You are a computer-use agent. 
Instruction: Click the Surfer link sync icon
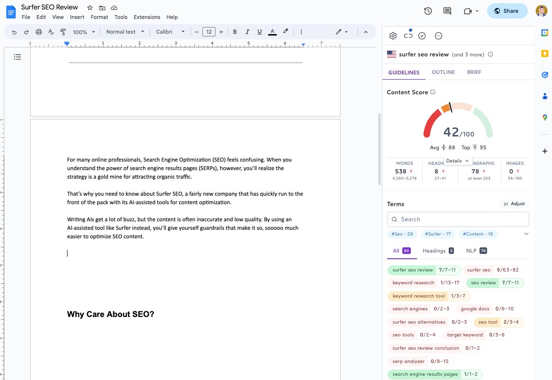tap(408, 36)
